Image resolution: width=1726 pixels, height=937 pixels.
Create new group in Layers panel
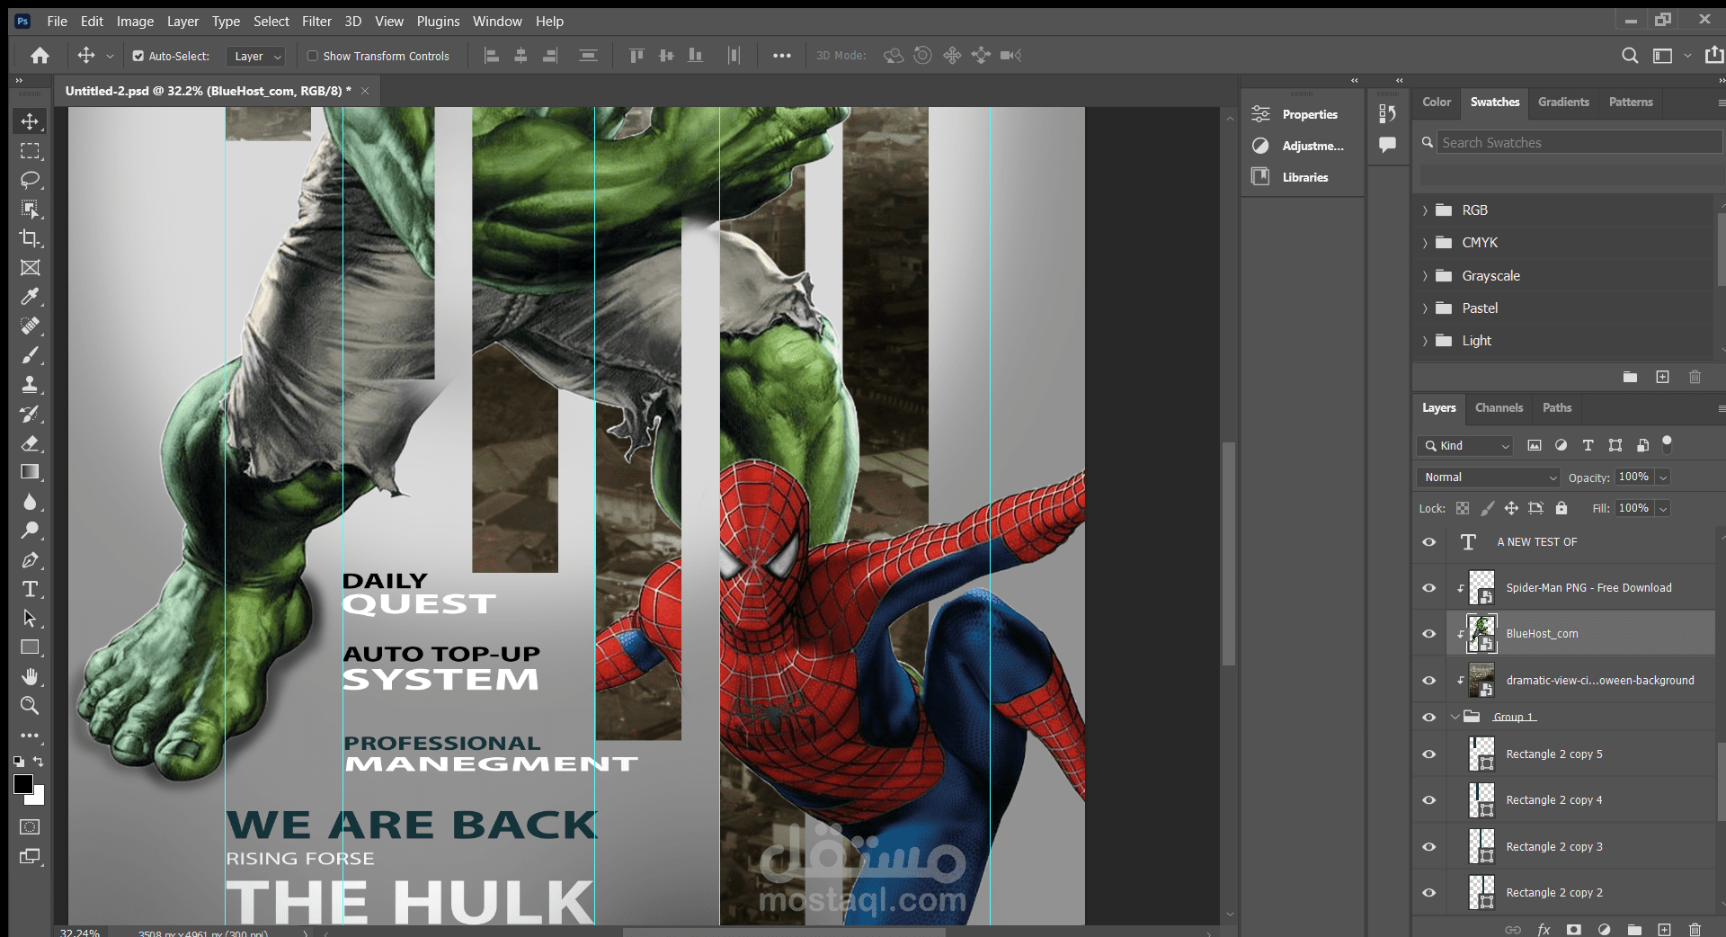pyautogui.click(x=1634, y=929)
